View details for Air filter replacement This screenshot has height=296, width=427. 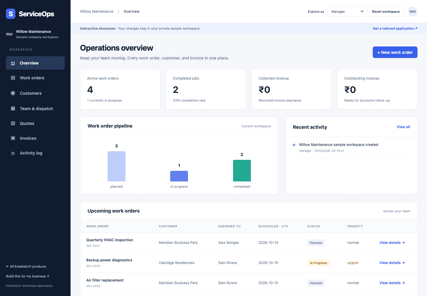point(392,283)
